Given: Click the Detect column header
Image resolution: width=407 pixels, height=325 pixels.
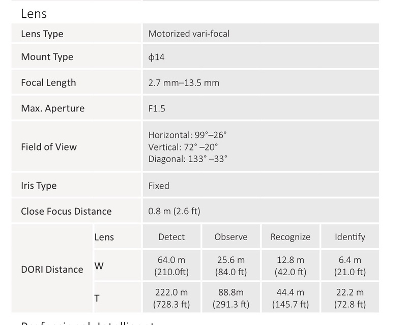Looking at the screenshot, I should pos(171,237).
